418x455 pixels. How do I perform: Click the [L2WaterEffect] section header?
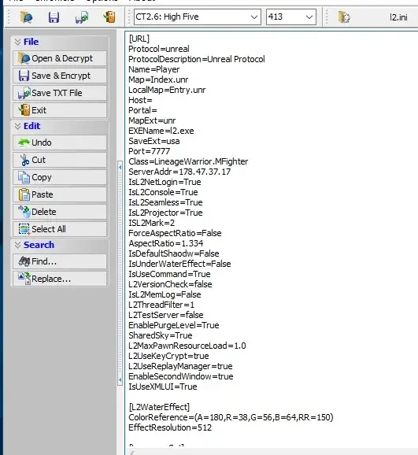[x=159, y=407]
